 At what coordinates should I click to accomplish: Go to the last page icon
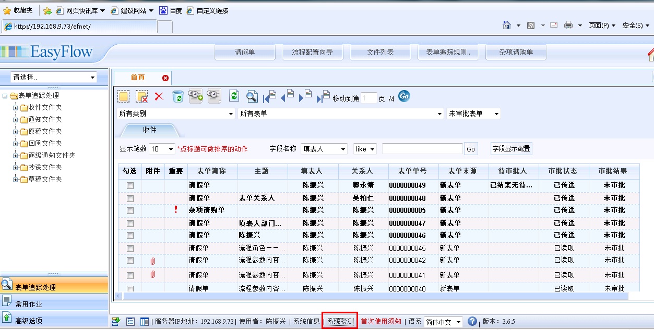[323, 97]
